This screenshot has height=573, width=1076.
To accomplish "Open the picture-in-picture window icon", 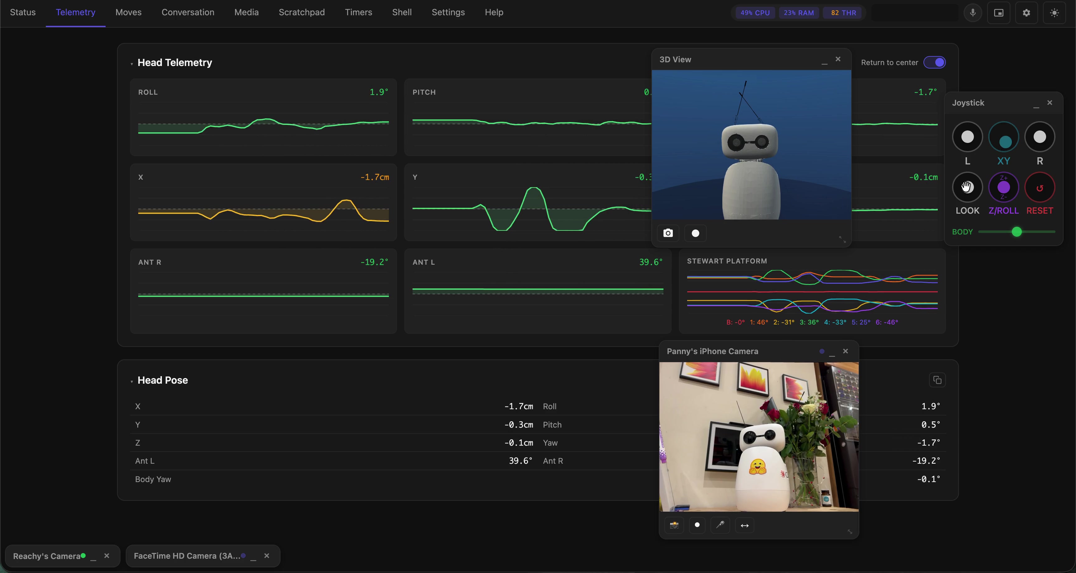I will tap(999, 12).
